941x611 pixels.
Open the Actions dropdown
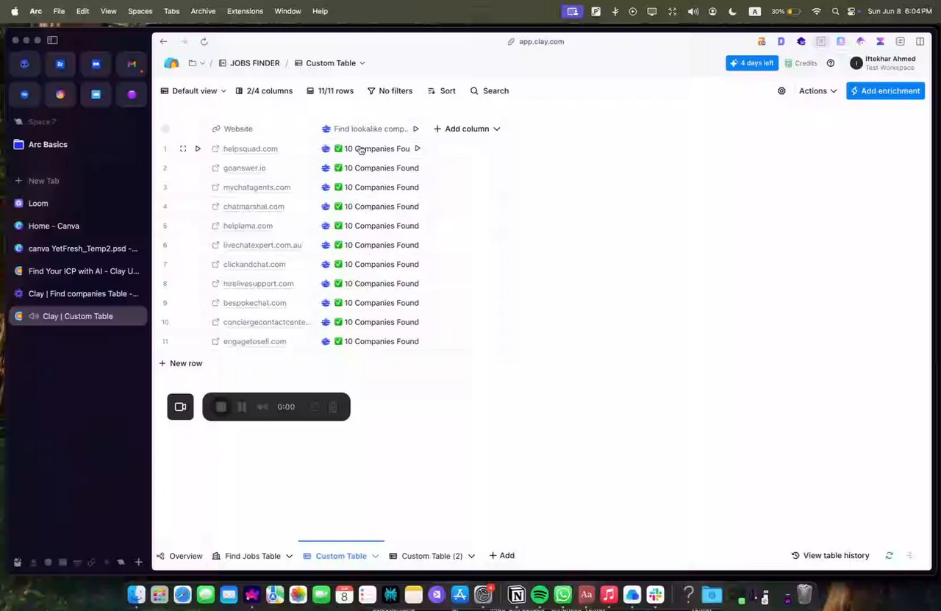817,91
